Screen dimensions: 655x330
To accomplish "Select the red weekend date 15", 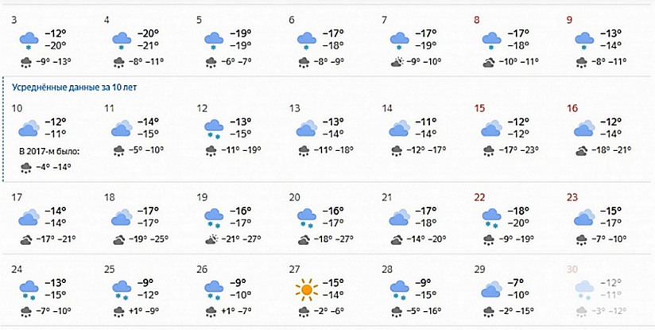I will [479, 109].
